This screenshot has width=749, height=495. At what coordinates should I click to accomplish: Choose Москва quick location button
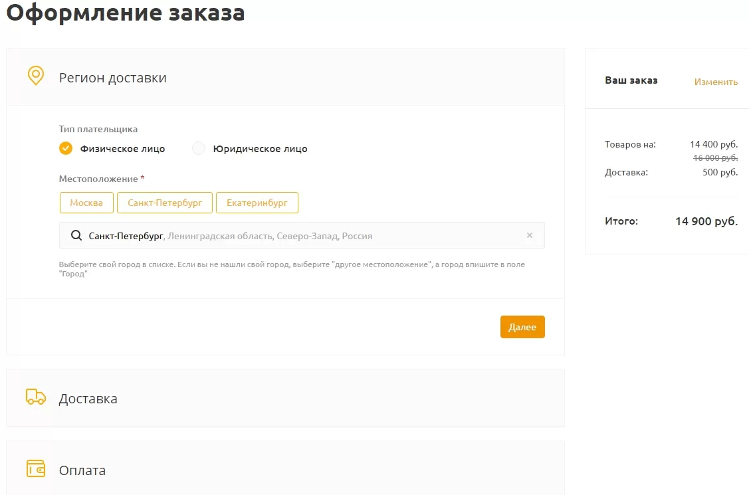(86, 203)
